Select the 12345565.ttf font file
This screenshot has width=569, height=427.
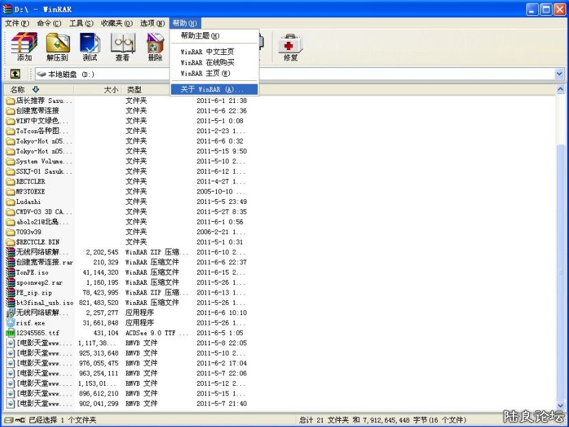[37, 333]
